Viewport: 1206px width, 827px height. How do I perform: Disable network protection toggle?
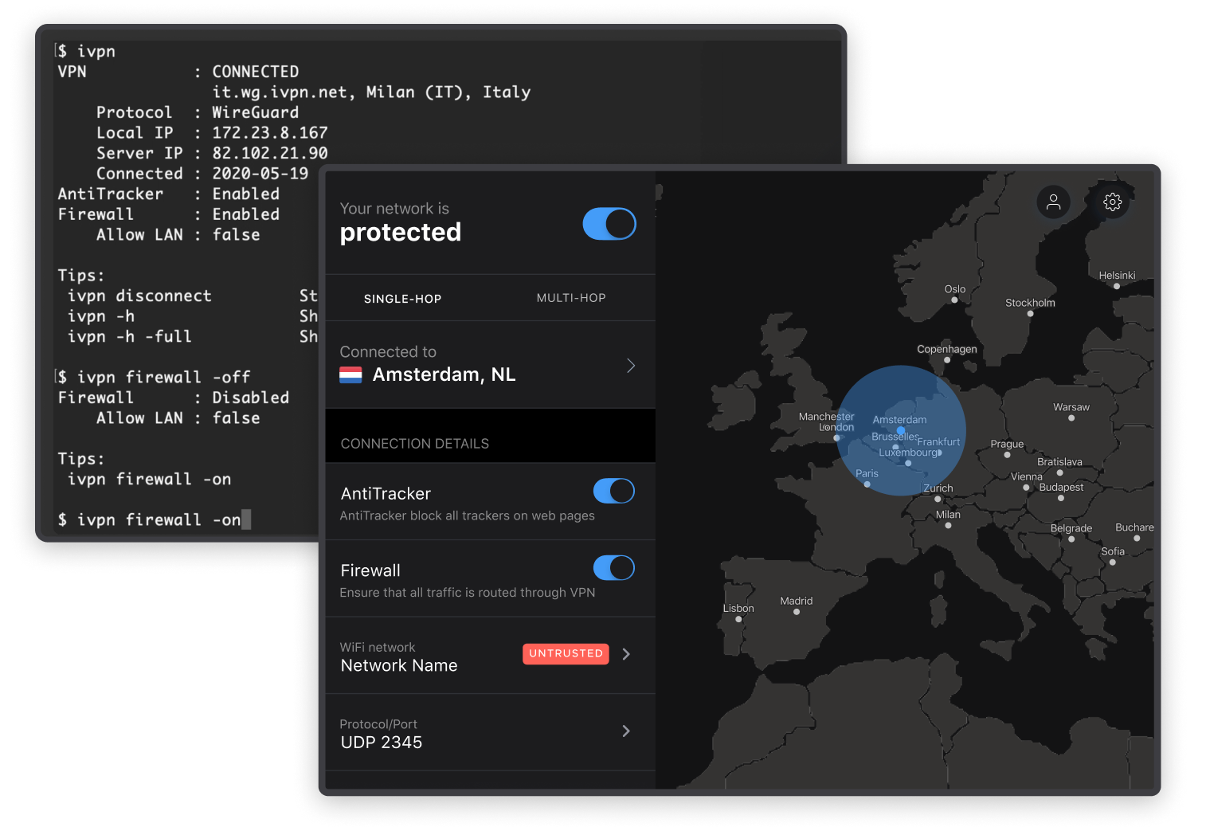pyautogui.click(x=609, y=224)
